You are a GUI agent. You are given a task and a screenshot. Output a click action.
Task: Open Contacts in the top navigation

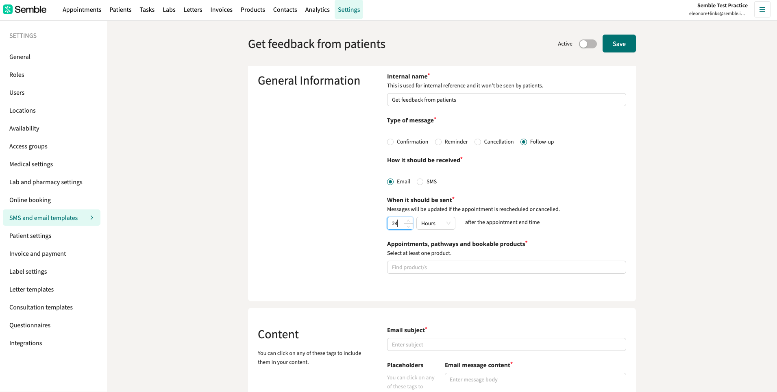285,10
